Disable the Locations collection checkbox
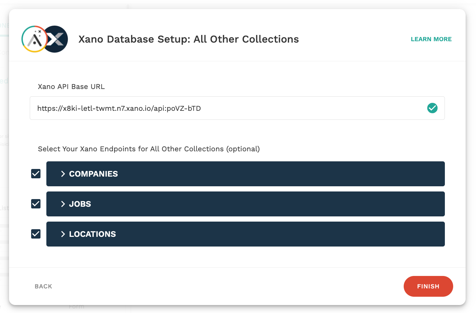This screenshot has width=476, height=313. point(36,234)
